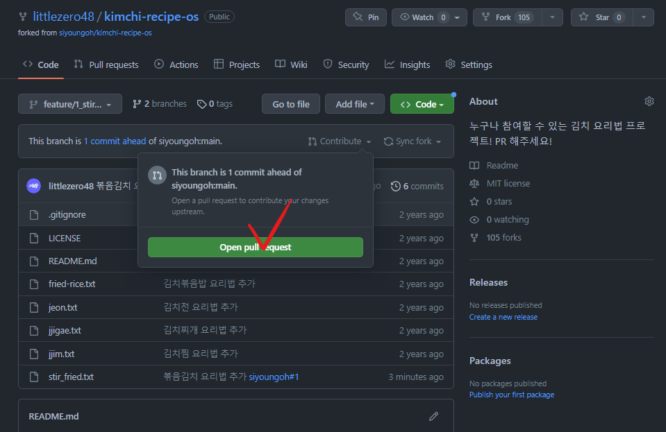Open the Releases heading link
The image size is (666, 432).
coord(488,283)
